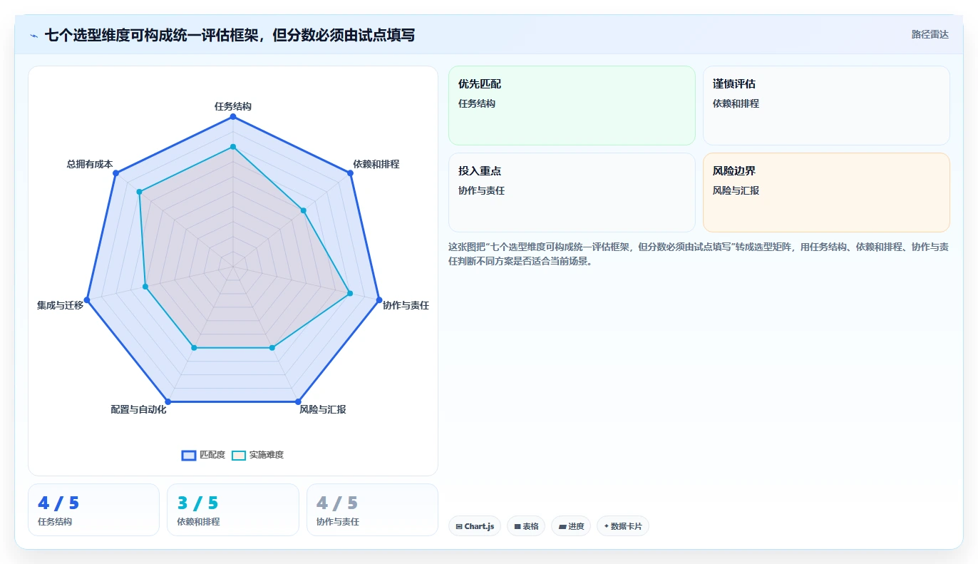
Task: Click the 表格 tag pill
Action: pyautogui.click(x=526, y=526)
